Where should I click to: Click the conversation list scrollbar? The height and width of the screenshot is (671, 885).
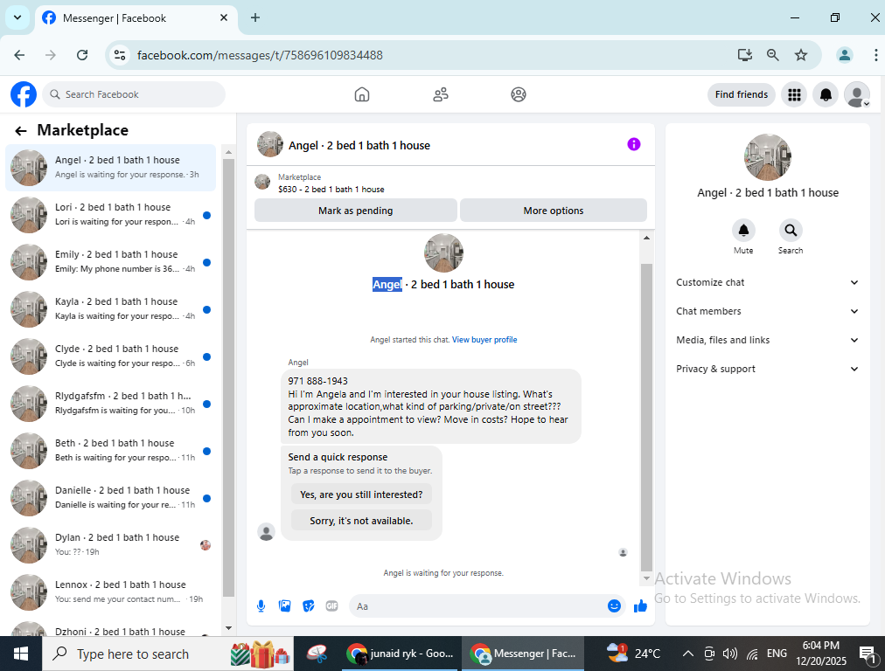pyautogui.click(x=228, y=377)
